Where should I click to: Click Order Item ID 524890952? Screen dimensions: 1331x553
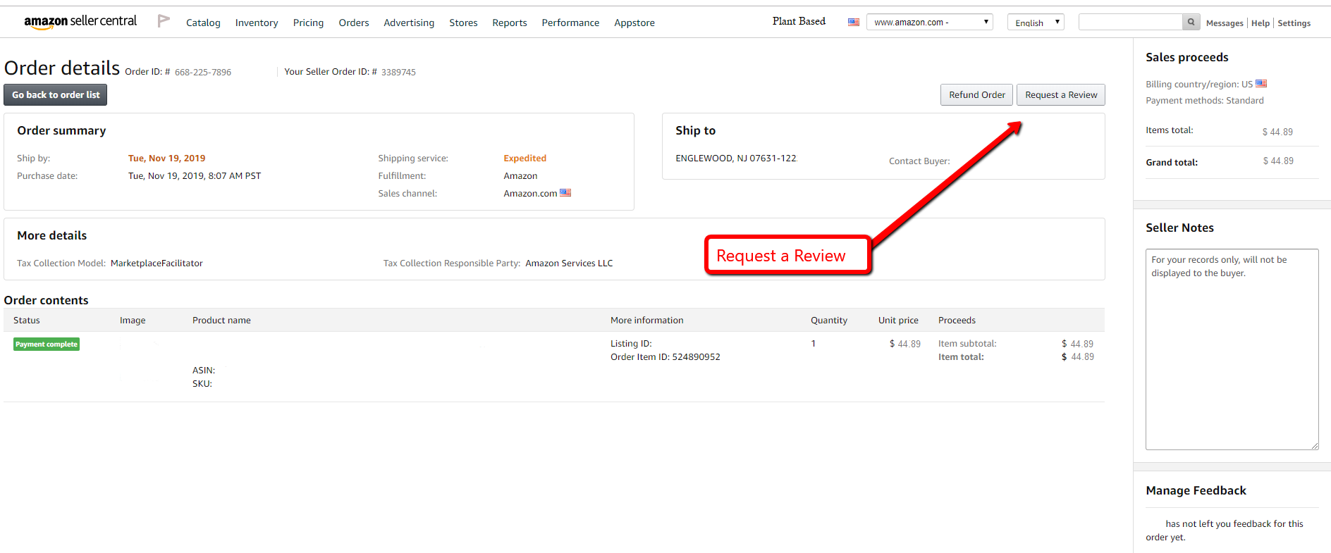(665, 357)
